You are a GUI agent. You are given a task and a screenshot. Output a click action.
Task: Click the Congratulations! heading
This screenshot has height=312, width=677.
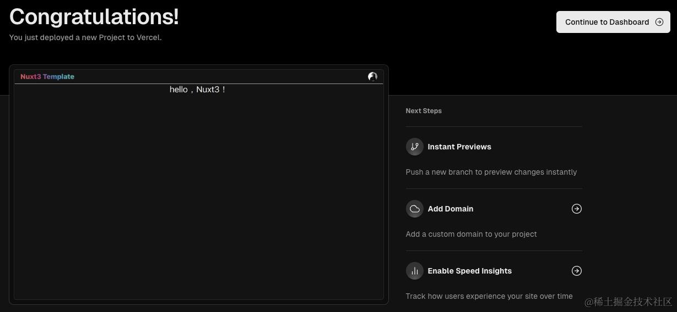click(x=94, y=16)
